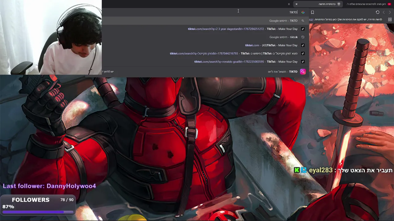Choose the 'TIKTO - תשאל את ליאו' suggestion
Screen dimensions: 394x221
(205, 72)
